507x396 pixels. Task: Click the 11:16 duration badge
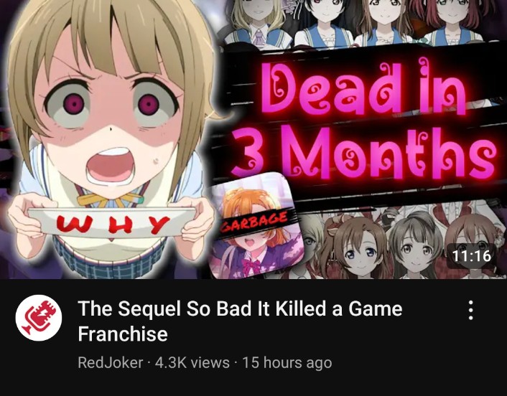[x=471, y=256]
